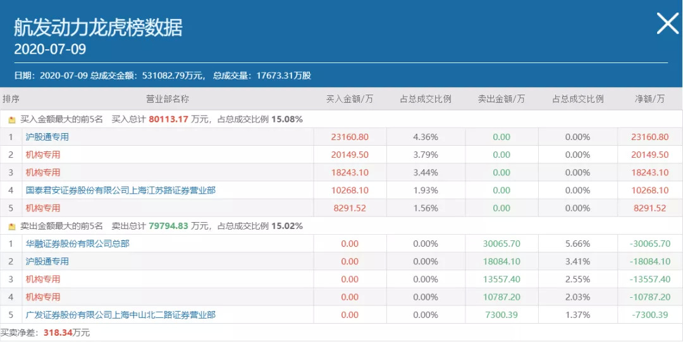The image size is (683, 342).
Task: Open 沪股通专用 link in the sell list
Action: [47, 261]
